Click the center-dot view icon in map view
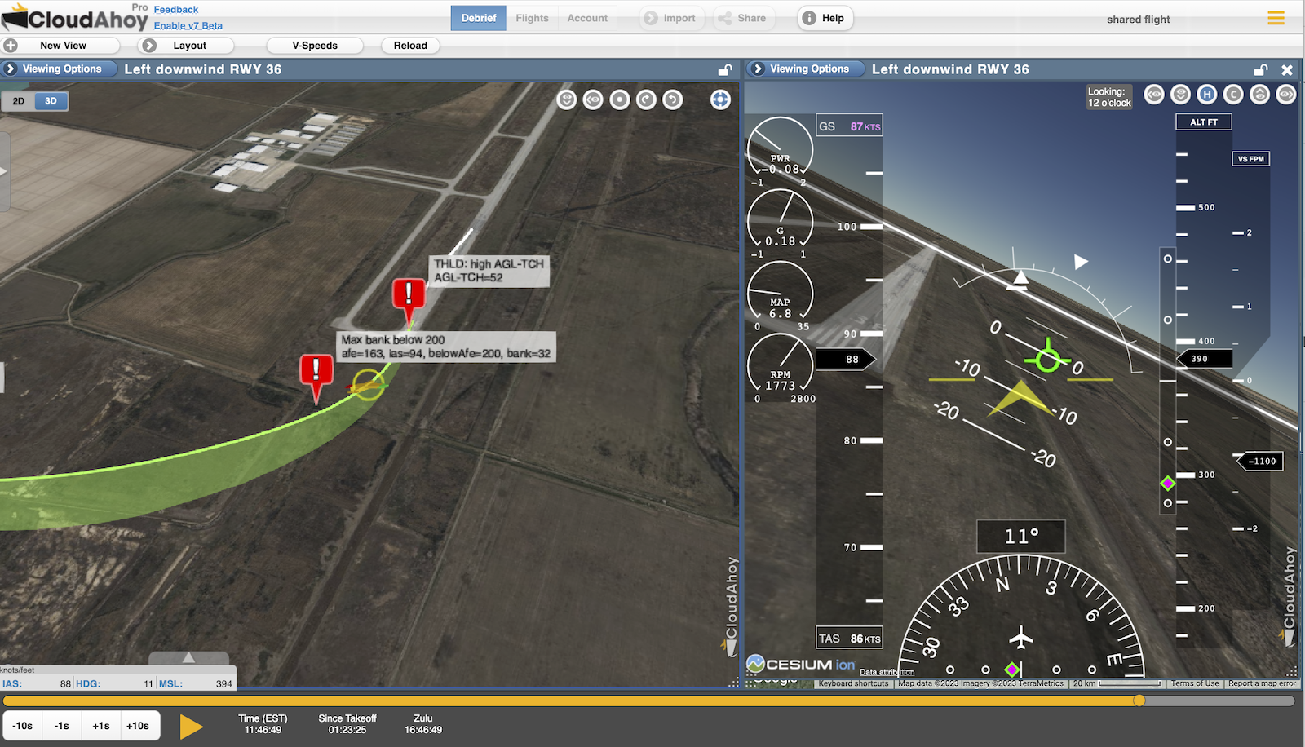The height and width of the screenshot is (747, 1305). pos(620,99)
